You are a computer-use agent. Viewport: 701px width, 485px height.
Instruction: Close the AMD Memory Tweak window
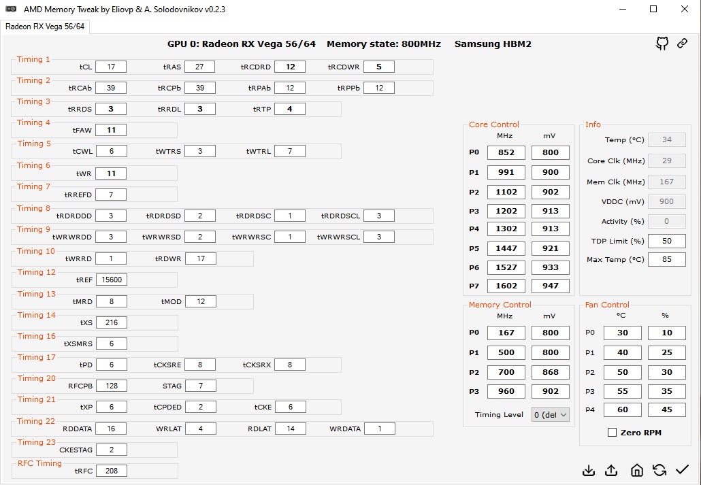click(685, 9)
